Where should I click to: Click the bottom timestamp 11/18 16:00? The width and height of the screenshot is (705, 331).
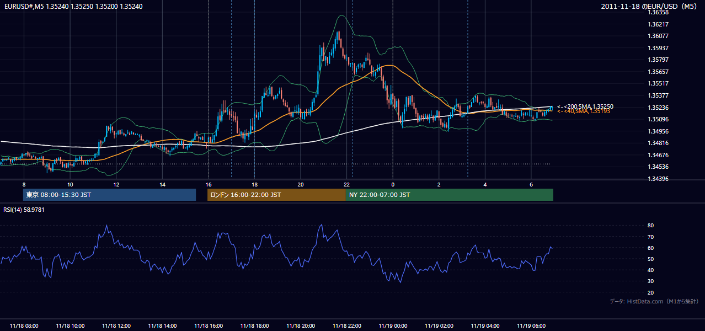click(209, 326)
